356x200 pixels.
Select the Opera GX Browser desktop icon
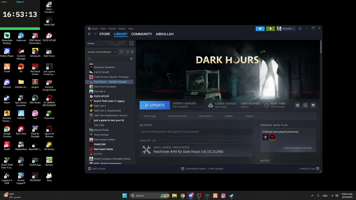pos(49,132)
